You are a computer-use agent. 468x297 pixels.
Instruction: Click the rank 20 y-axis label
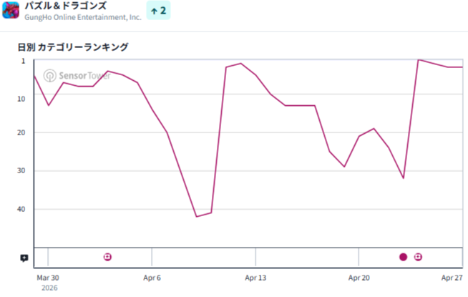tap(21, 132)
